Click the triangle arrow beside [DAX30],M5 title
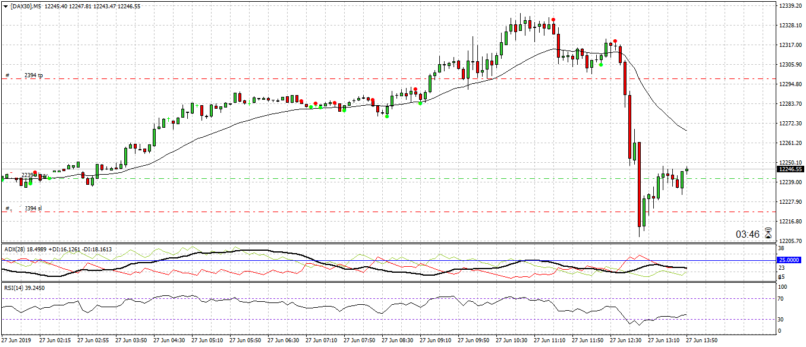The height and width of the screenshot is (347, 806). (6, 6)
